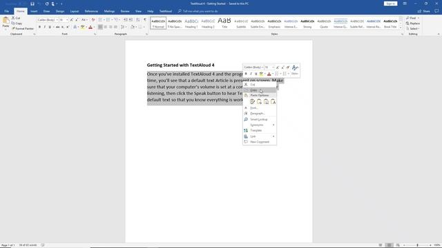Decrease font size with ribbon Shrink Font
Viewport: 442px width, 248px height.
coord(77,20)
